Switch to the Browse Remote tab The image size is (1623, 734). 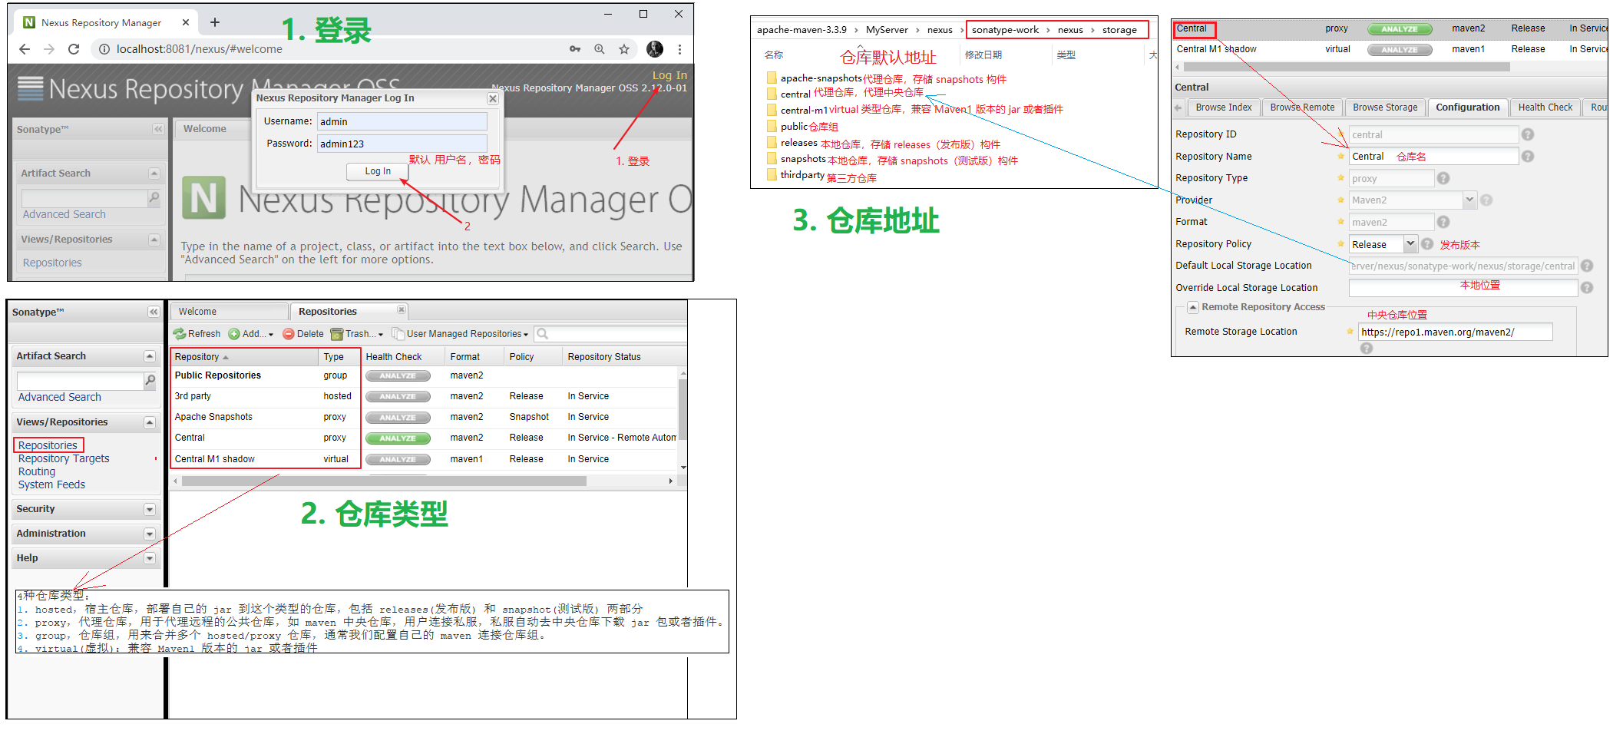1302,107
